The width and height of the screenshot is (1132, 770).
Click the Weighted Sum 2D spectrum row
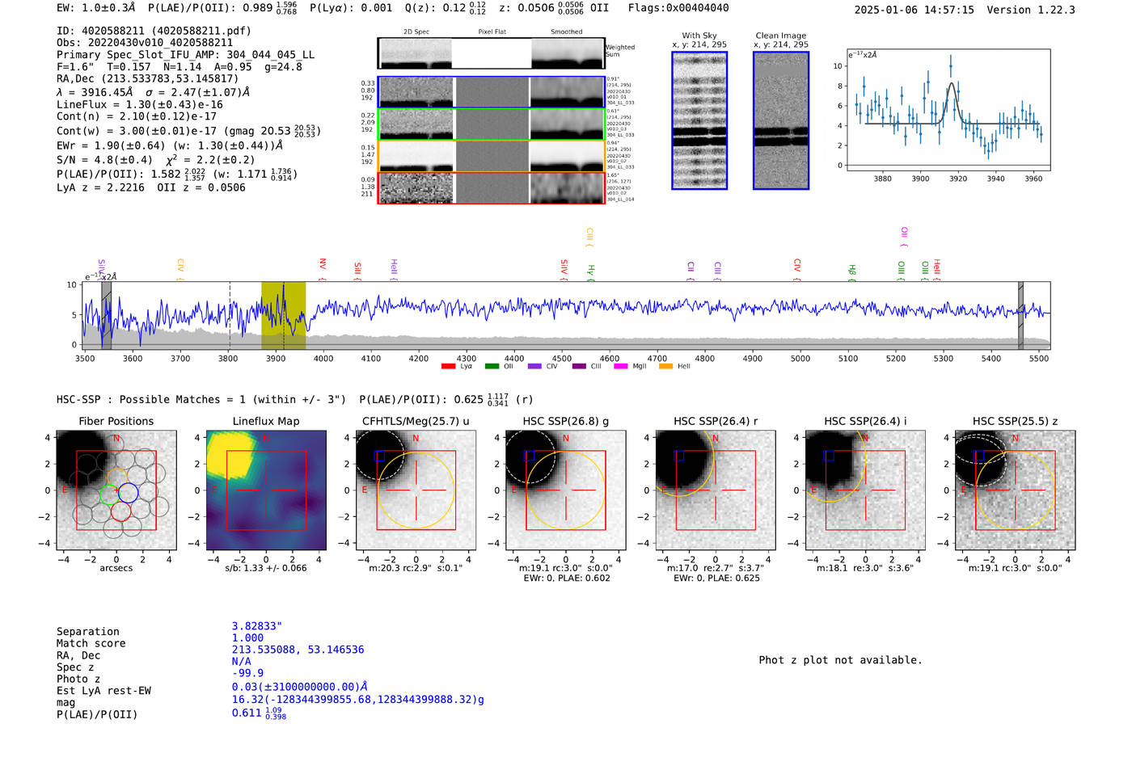pyautogui.click(x=491, y=53)
